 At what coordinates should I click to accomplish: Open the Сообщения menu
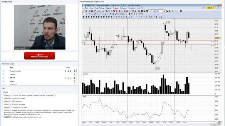click(123, 8)
